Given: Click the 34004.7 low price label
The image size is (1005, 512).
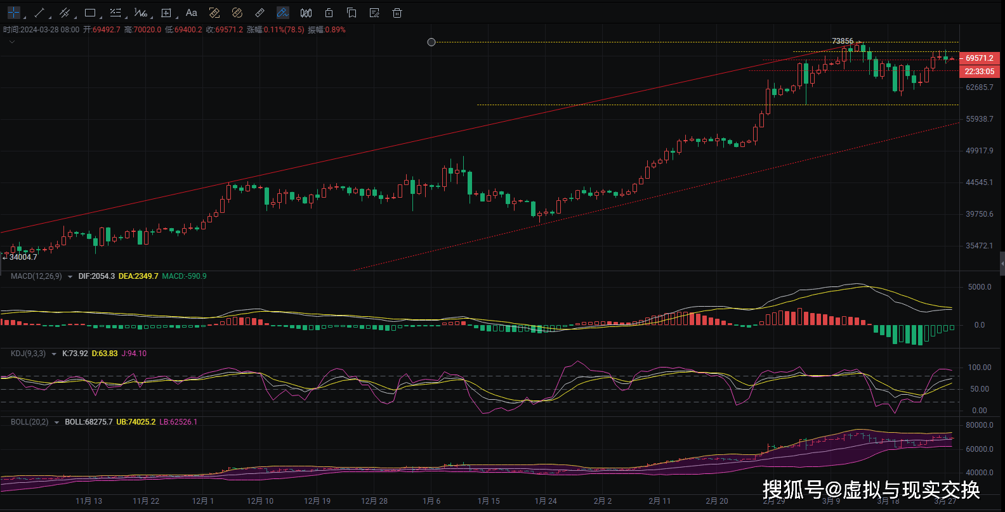Looking at the screenshot, I should (x=23, y=257).
